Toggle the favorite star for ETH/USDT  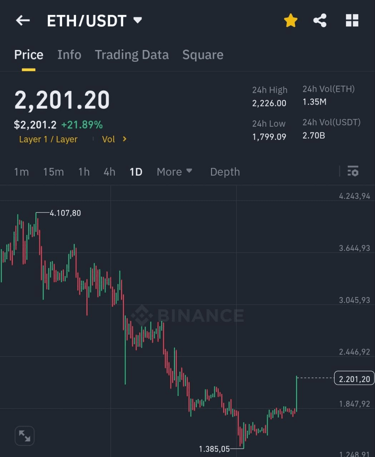291,21
